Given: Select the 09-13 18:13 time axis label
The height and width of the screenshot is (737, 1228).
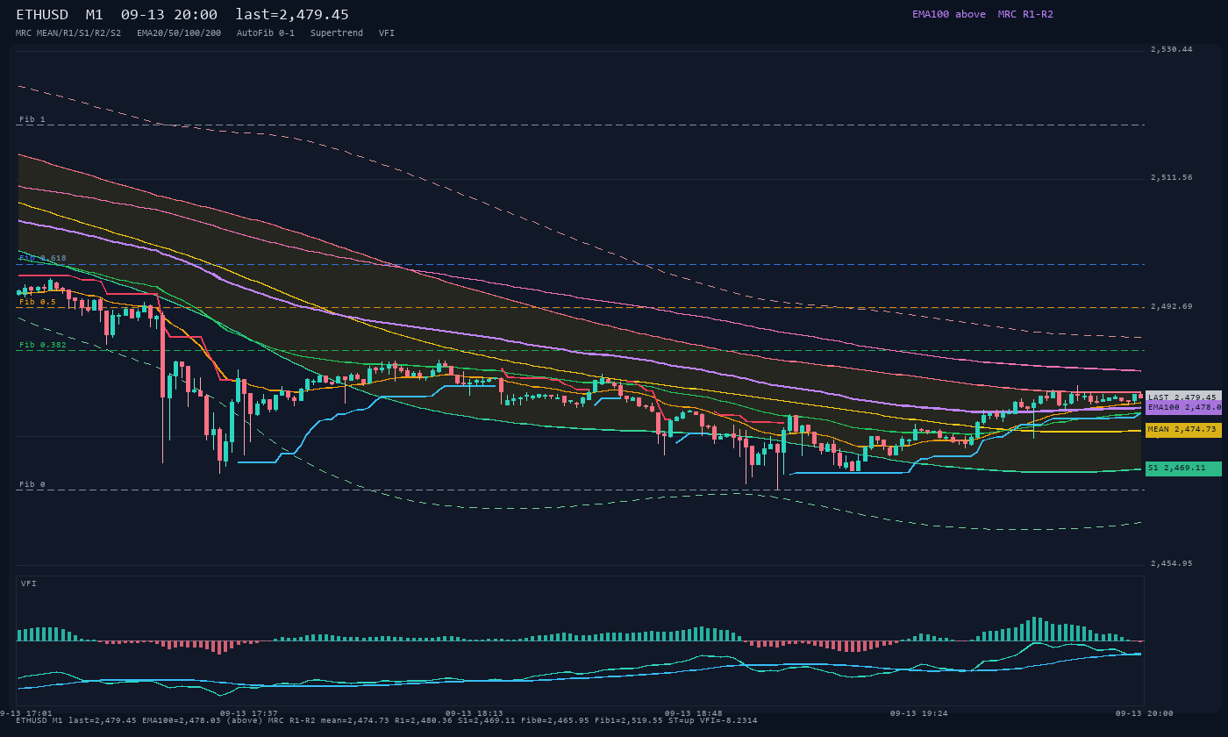Looking at the screenshot, I should [x=475, y=713].
